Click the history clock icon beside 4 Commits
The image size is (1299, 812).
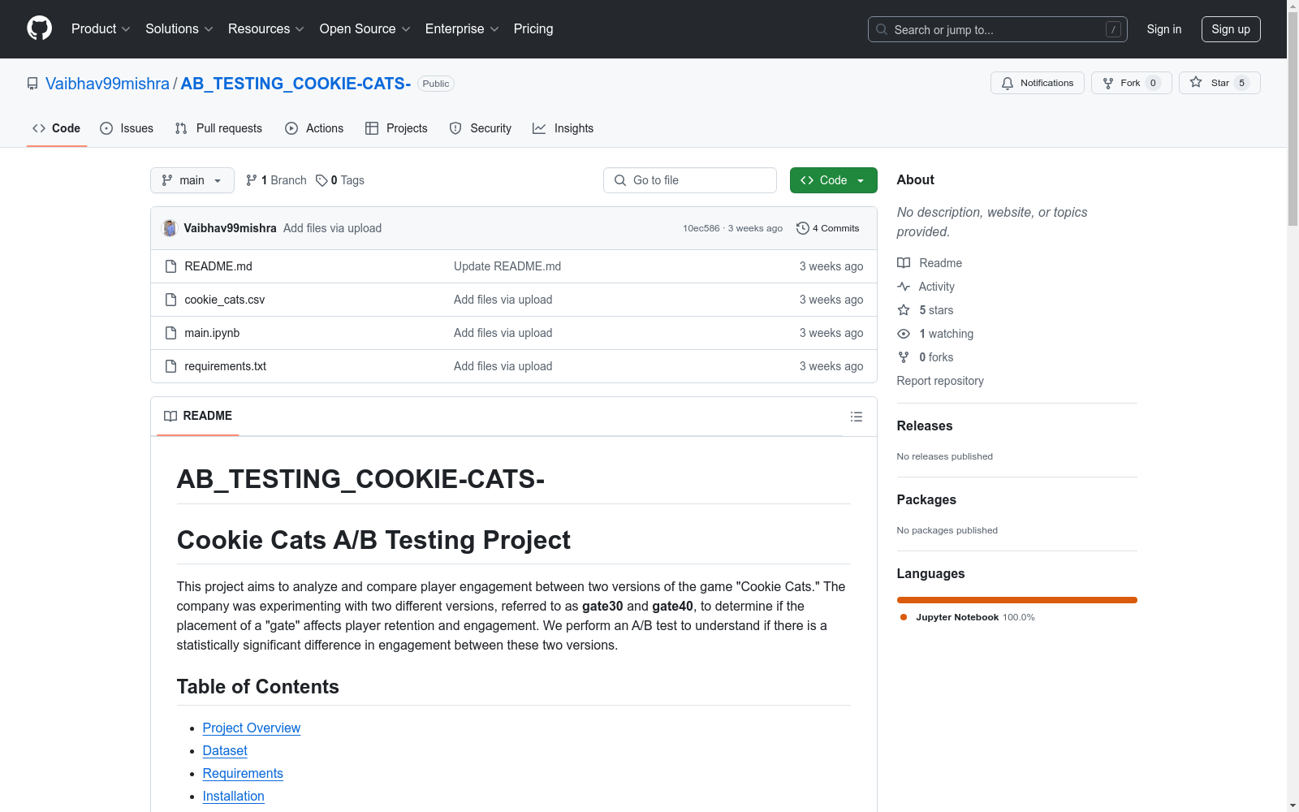click(x=803, y=228)
